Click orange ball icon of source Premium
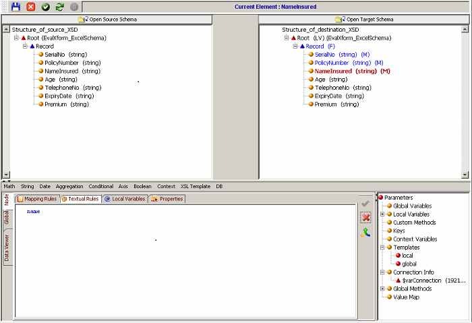The image size is (472, 323). tap(41, 104)
